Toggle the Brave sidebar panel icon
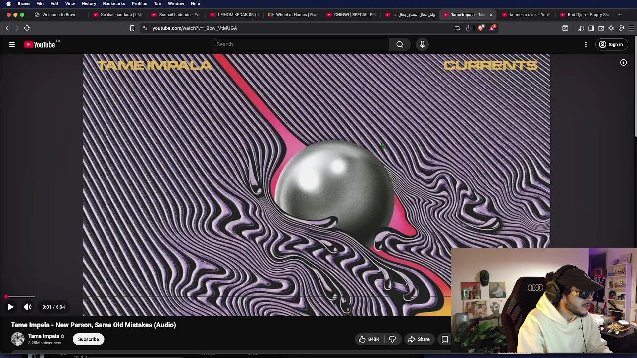Screen dimensions: 637x358 591,28
